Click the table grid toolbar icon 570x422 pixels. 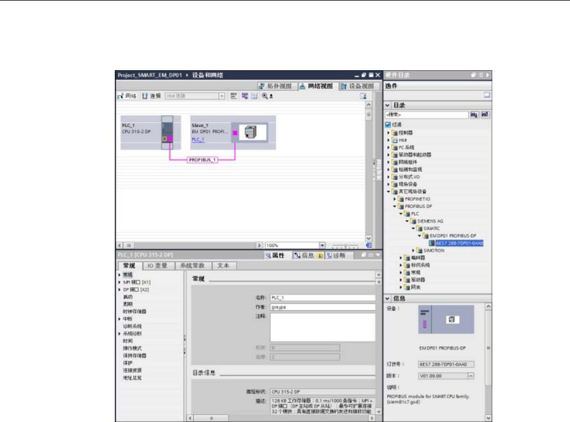point(254,96)
